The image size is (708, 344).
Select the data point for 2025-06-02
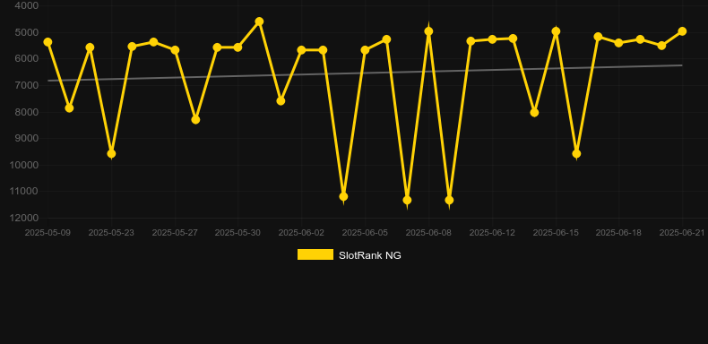[x=301, y=50]
